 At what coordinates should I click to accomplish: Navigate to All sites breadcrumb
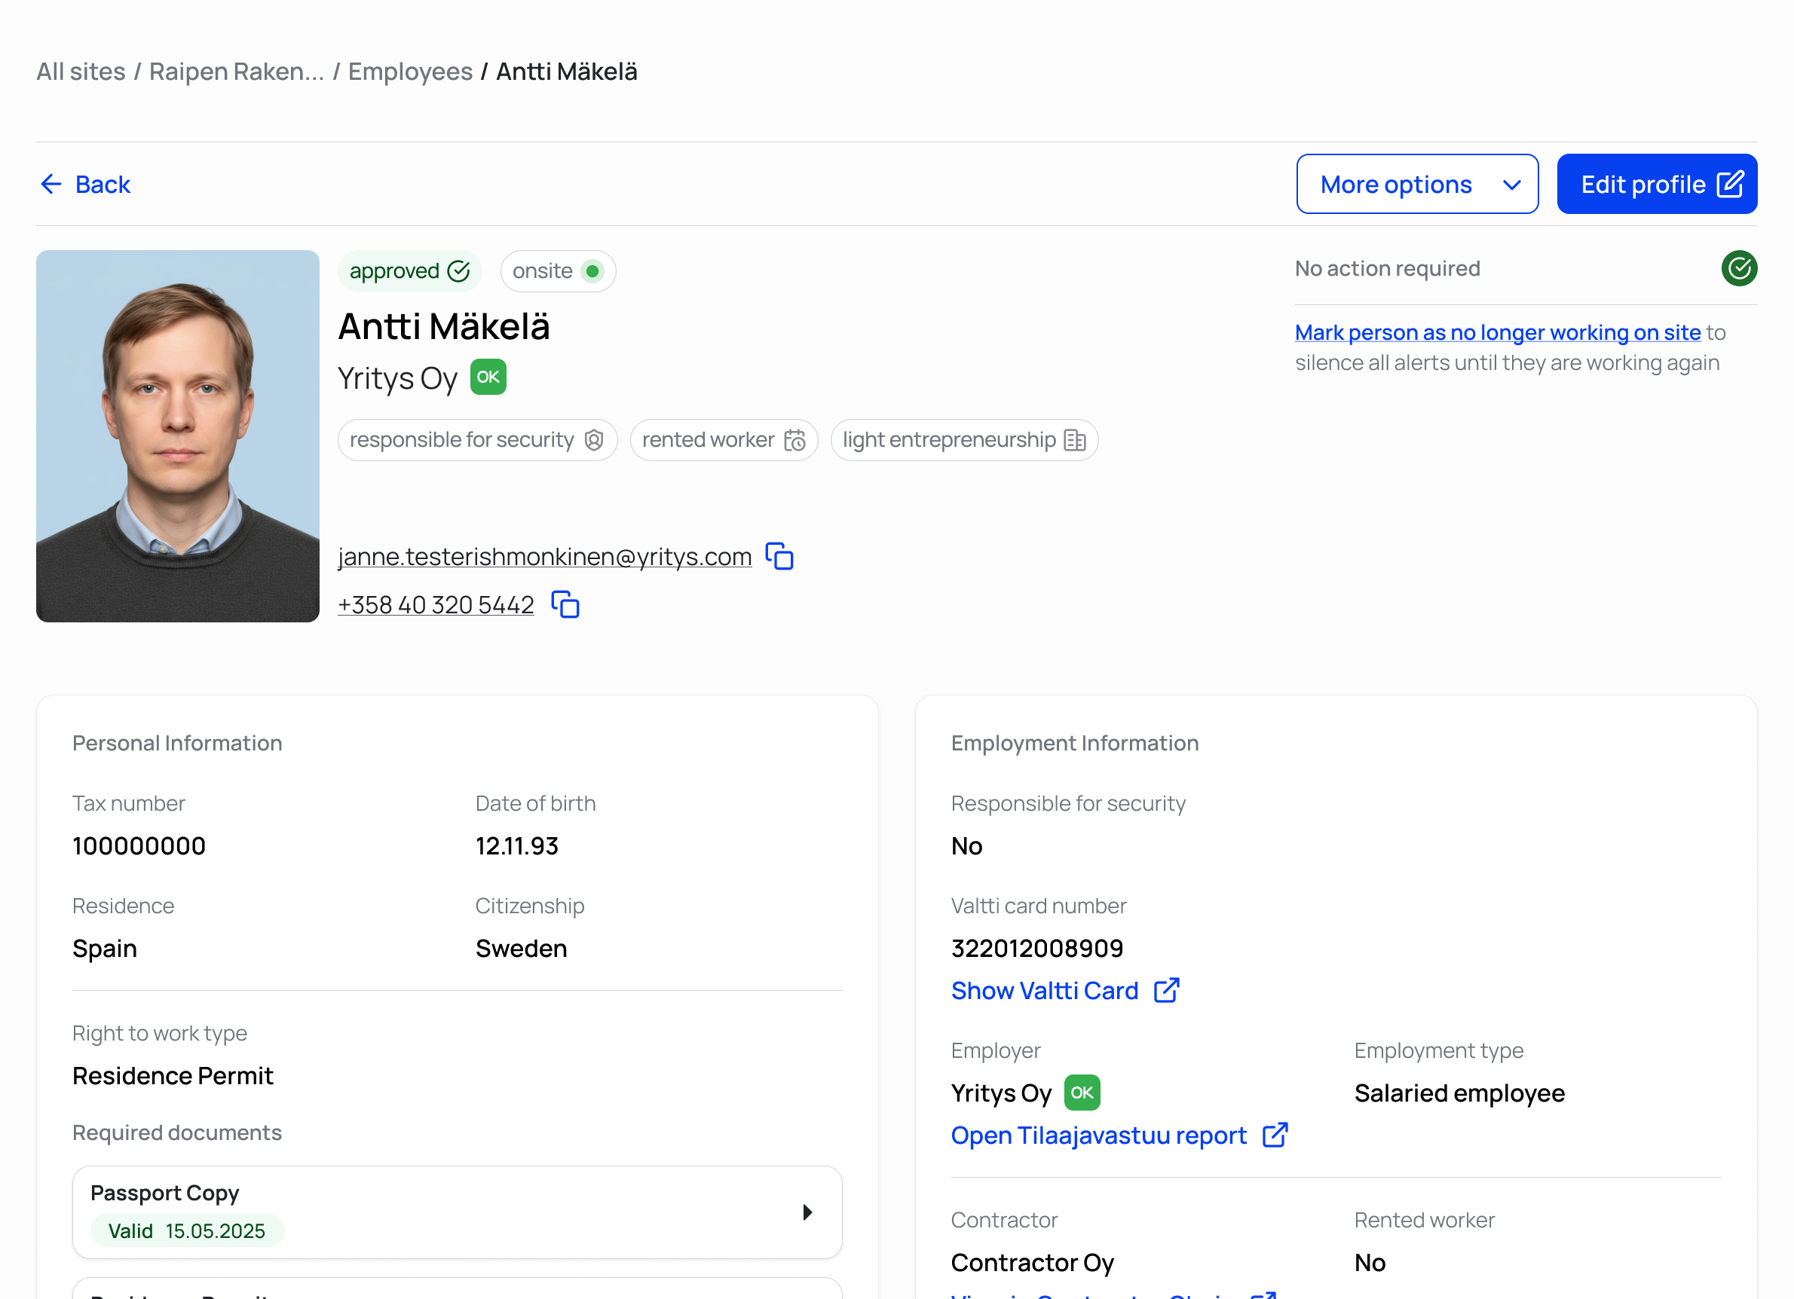pos(81,72)
